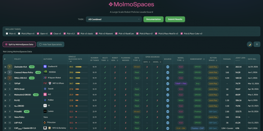Viewport: 263px width, 131px height.
Task: Uncheck the Pick-v2-filament checkbox
Action: [x=97, y=34]
